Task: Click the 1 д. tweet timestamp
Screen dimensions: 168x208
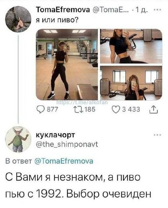Action: click(142, 10)
